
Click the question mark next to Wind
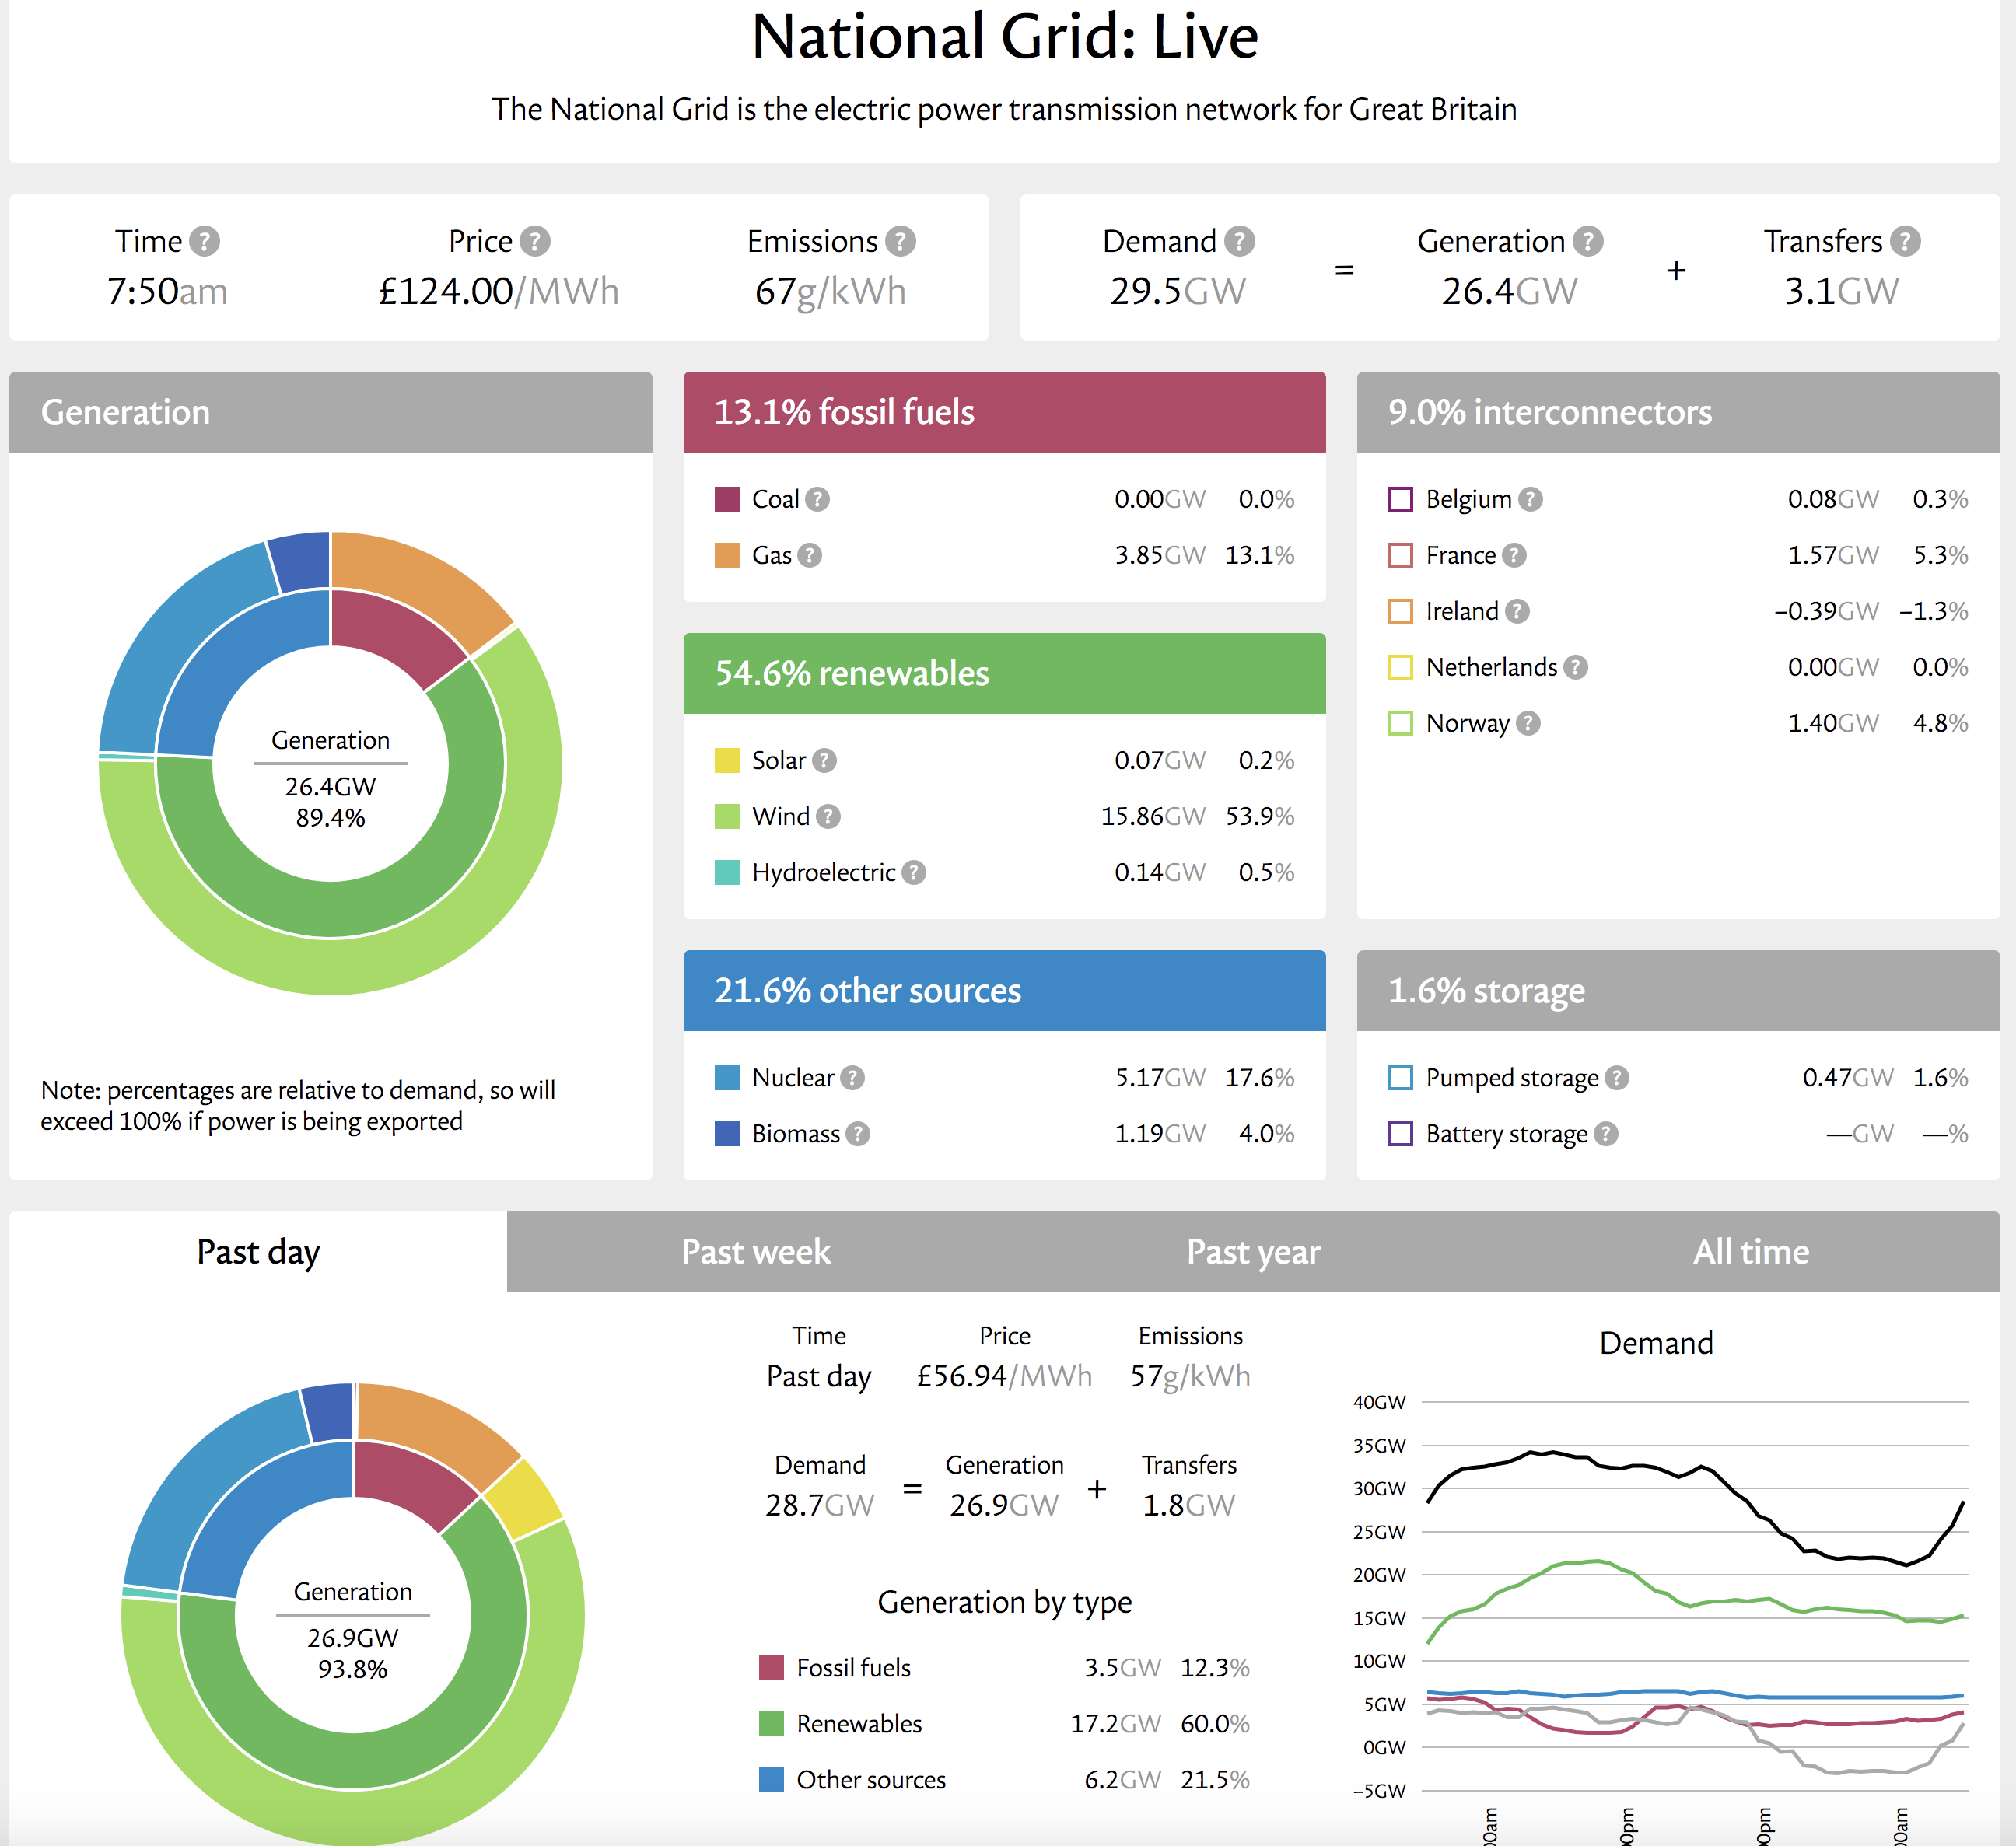tap(828, 817)
